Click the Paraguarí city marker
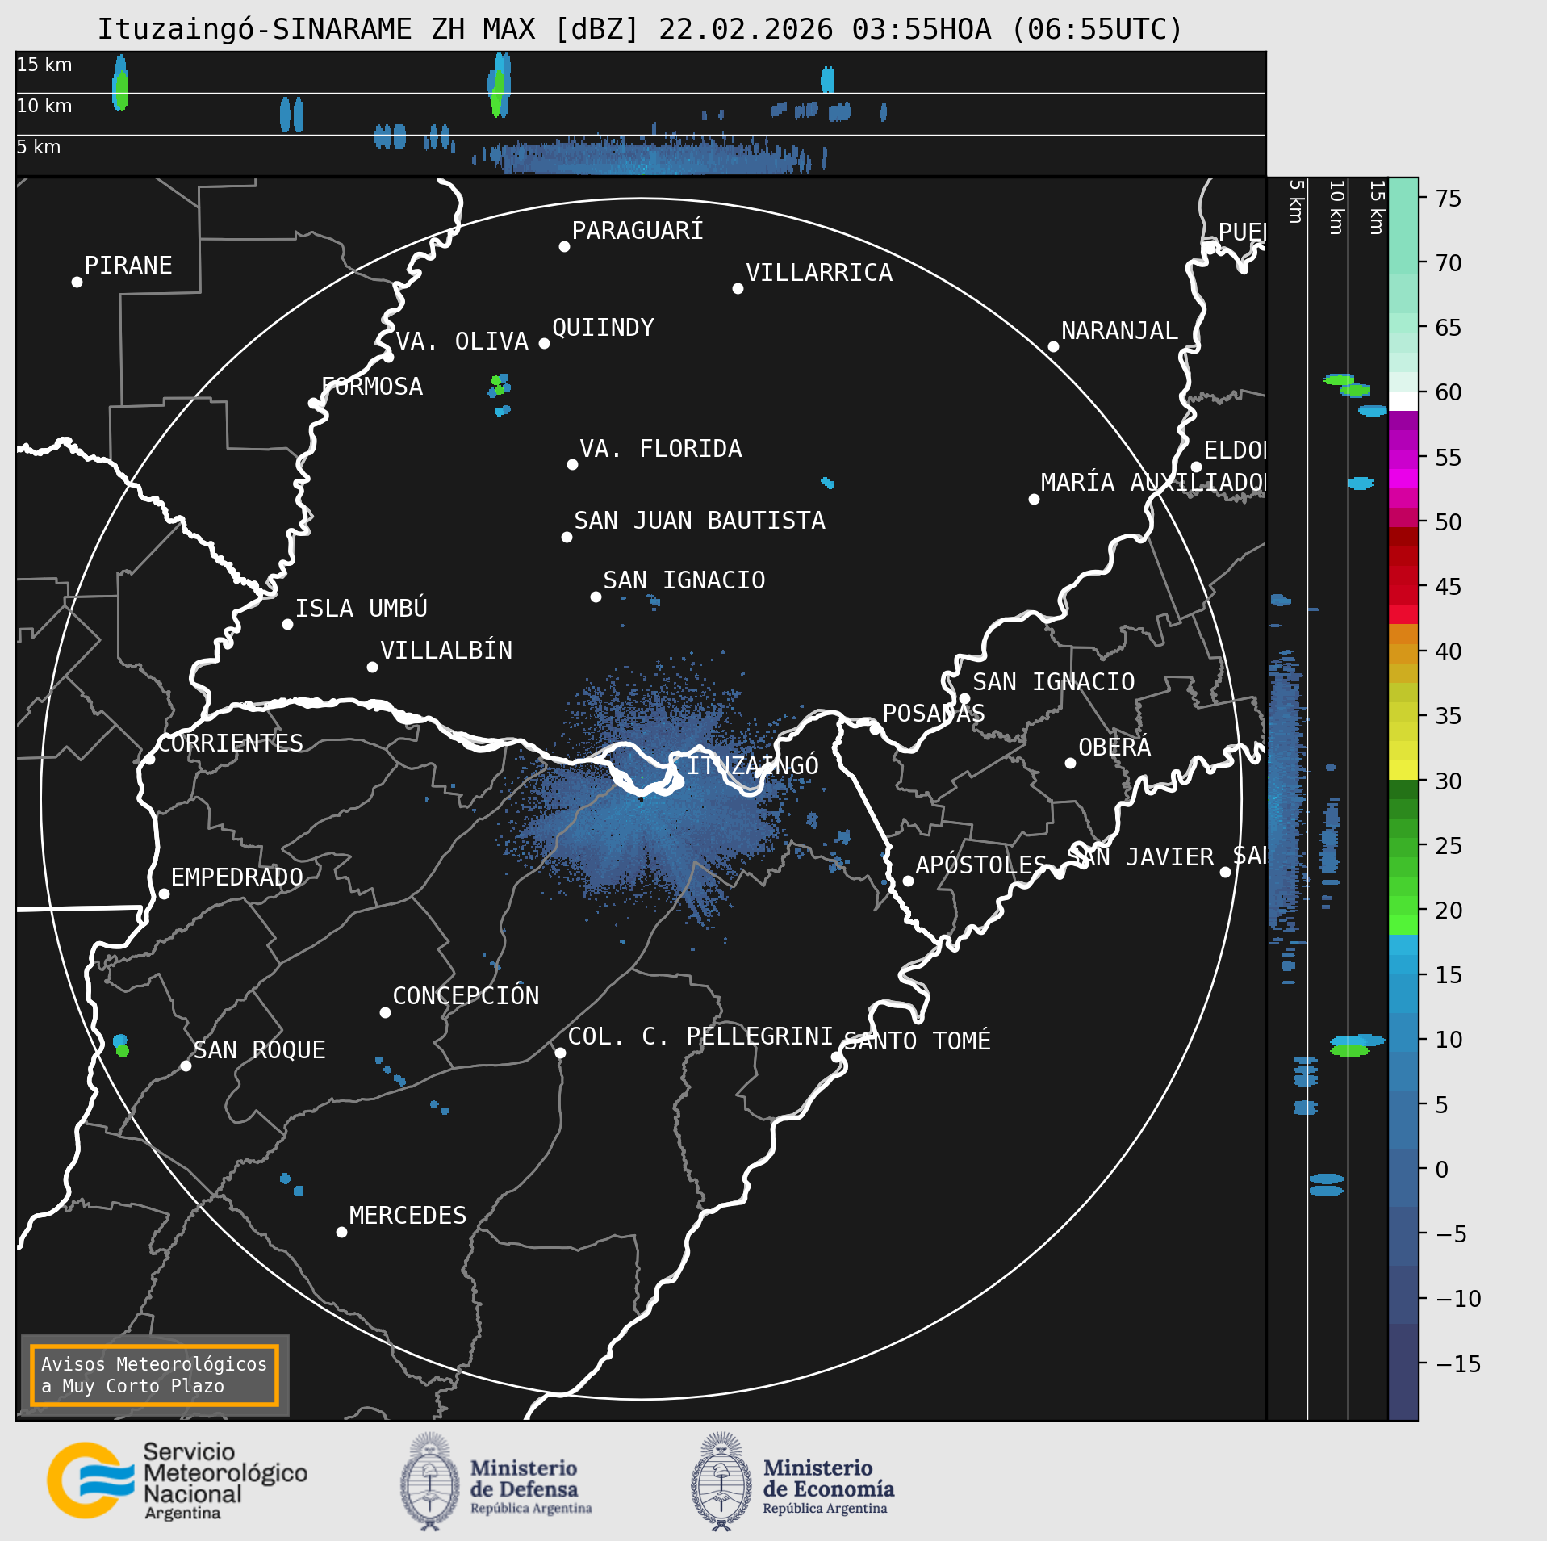 click(564, 246)
